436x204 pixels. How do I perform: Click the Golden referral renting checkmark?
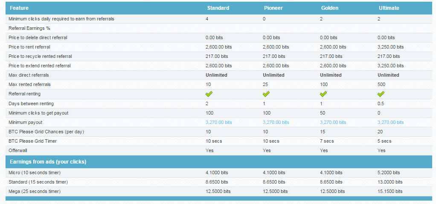(x=323, y=94)
